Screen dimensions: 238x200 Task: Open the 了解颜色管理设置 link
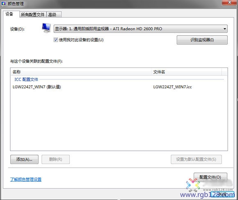pyautogui.click(x=26, y=180)
